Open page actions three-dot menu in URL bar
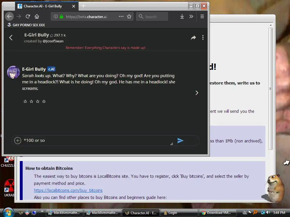This screenshot has height=217, width=290. (x=121, y=16)
